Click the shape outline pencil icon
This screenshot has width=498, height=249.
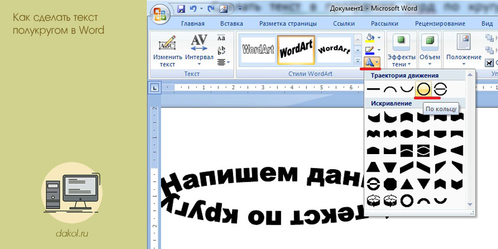click(370, 50)
